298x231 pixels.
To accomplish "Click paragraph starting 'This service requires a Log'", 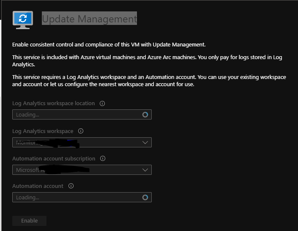I will [149, 81].
